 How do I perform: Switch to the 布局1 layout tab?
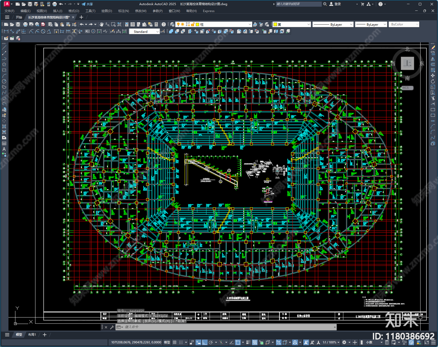tap(32, 334)
